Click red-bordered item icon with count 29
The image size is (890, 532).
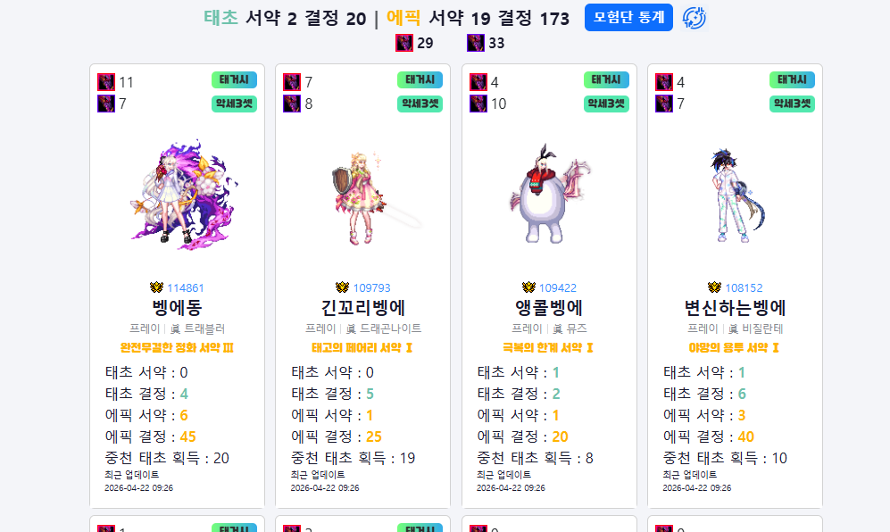click(404, 43)
